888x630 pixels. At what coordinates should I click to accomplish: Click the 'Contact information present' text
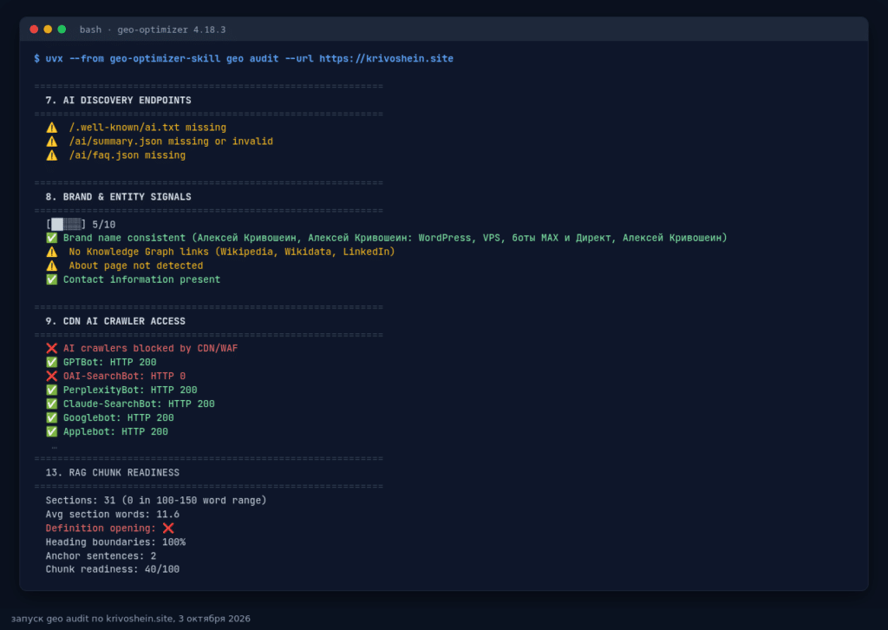click(x=141, y=279)
